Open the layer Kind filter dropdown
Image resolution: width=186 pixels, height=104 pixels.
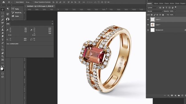[153, 8]
